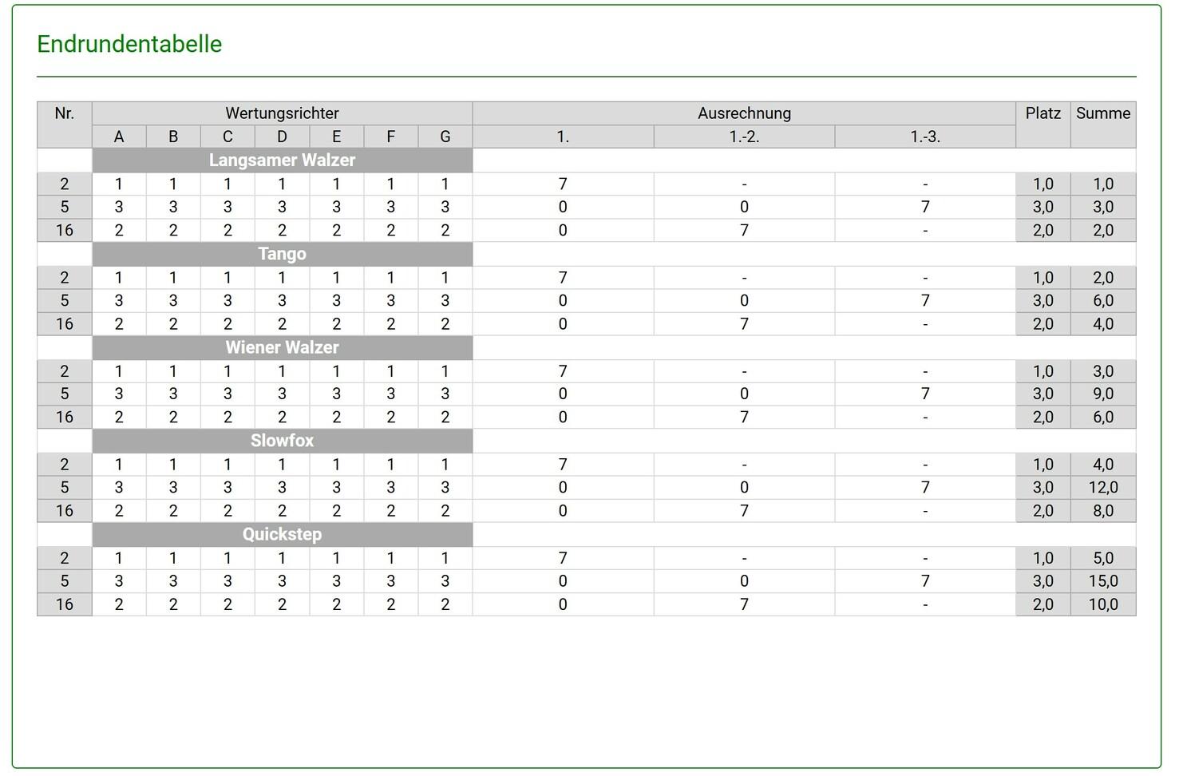
Task: Click judge column header D
Action: [x=282, y=137]
